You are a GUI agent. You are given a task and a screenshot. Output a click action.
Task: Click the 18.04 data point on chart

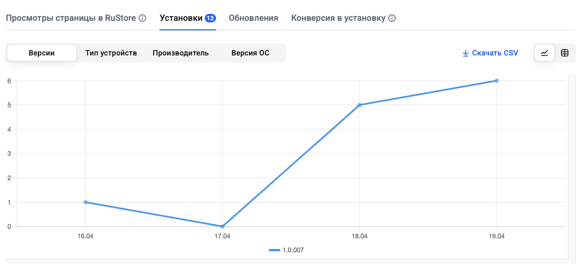click(x=359, y=105)
